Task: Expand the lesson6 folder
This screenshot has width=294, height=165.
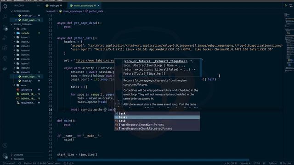Action: (x=25, y=59)
